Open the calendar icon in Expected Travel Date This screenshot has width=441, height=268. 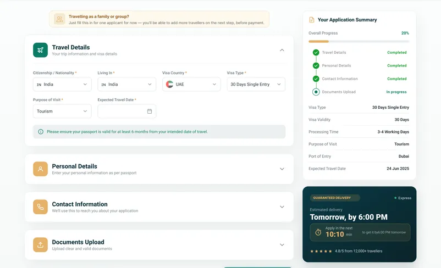(150, 111)
